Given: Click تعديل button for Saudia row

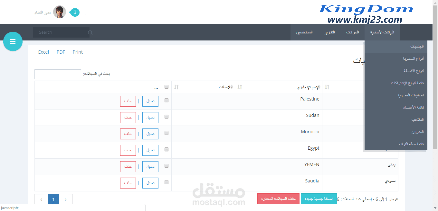Looking at the screenshot, I should [x=150, y=183].
